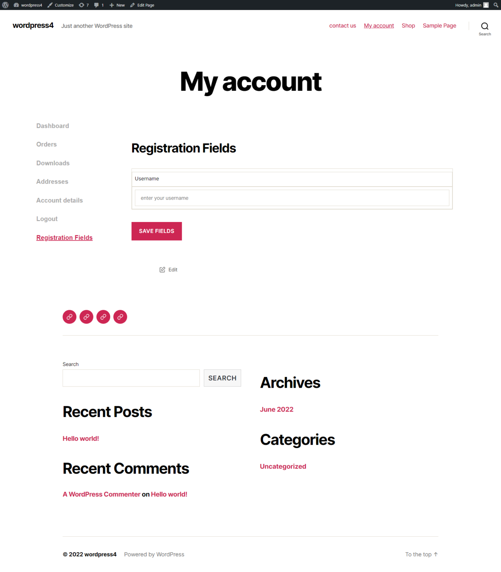
Task: Click the first pink link icon above search
Action: [69, 317]
